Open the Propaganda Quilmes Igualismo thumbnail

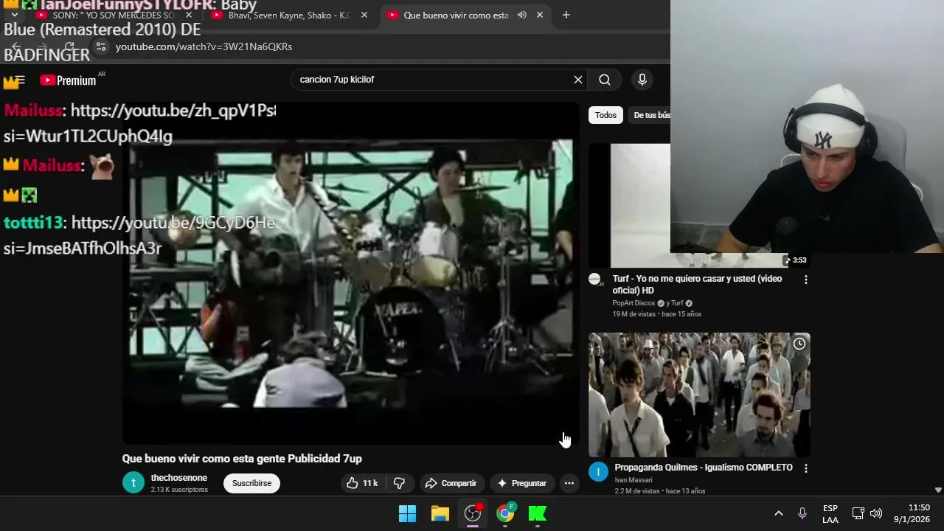pos(699,395)
